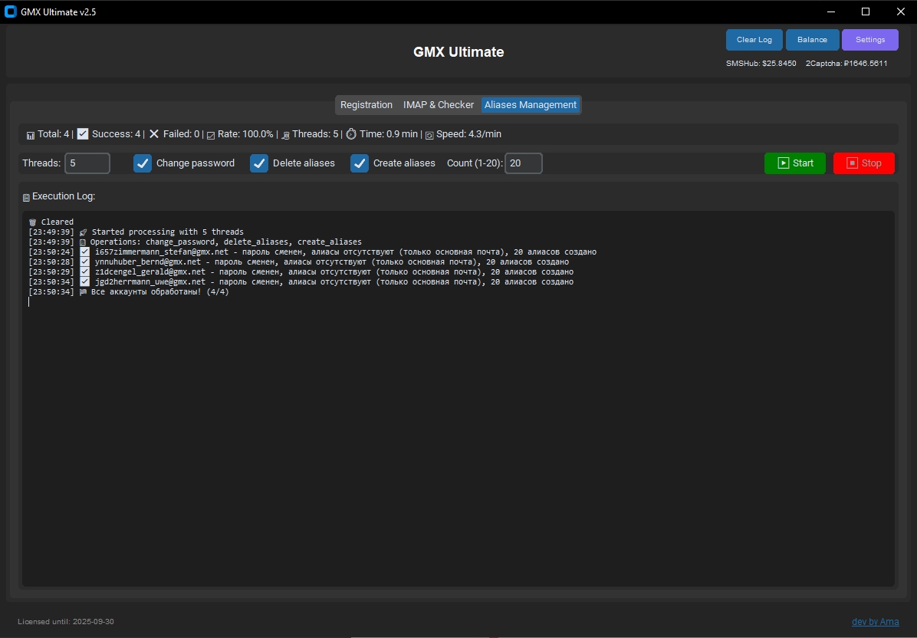Click checkmark icon on z1dcengel_gerald log line
Screen dimensions: 917x638
click(85, 272)
